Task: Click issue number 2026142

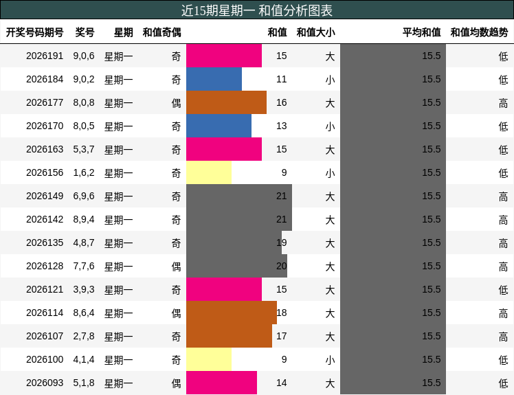Action: (45, 219)
